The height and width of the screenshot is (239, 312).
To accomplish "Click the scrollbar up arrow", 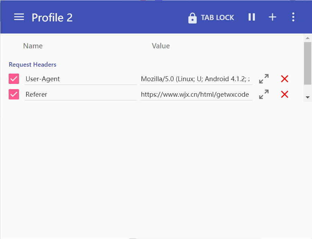I will (x=307, y=37).
